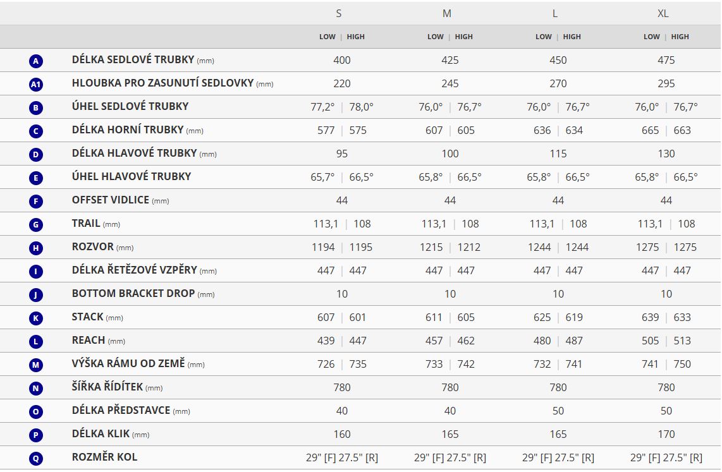Click the M column wheel size value
The width and height of the screenshot is (722, 472).
(x=450, y=457)
